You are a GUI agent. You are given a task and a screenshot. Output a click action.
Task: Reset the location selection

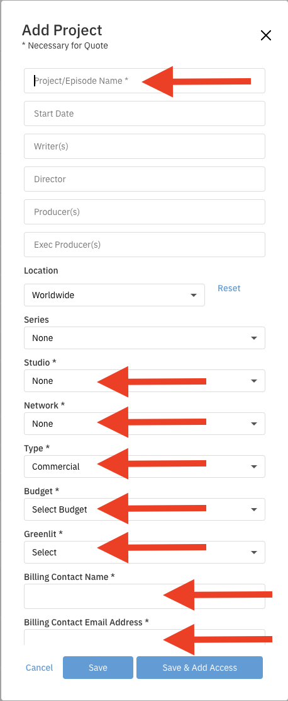(x=229, y=288)
